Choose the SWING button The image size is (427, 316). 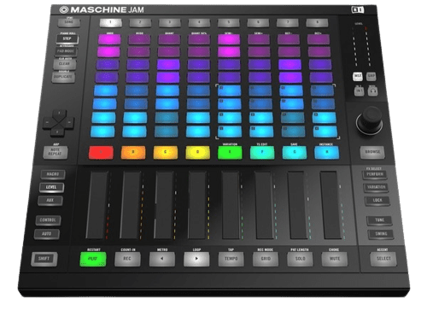click(x=381, y=234)
